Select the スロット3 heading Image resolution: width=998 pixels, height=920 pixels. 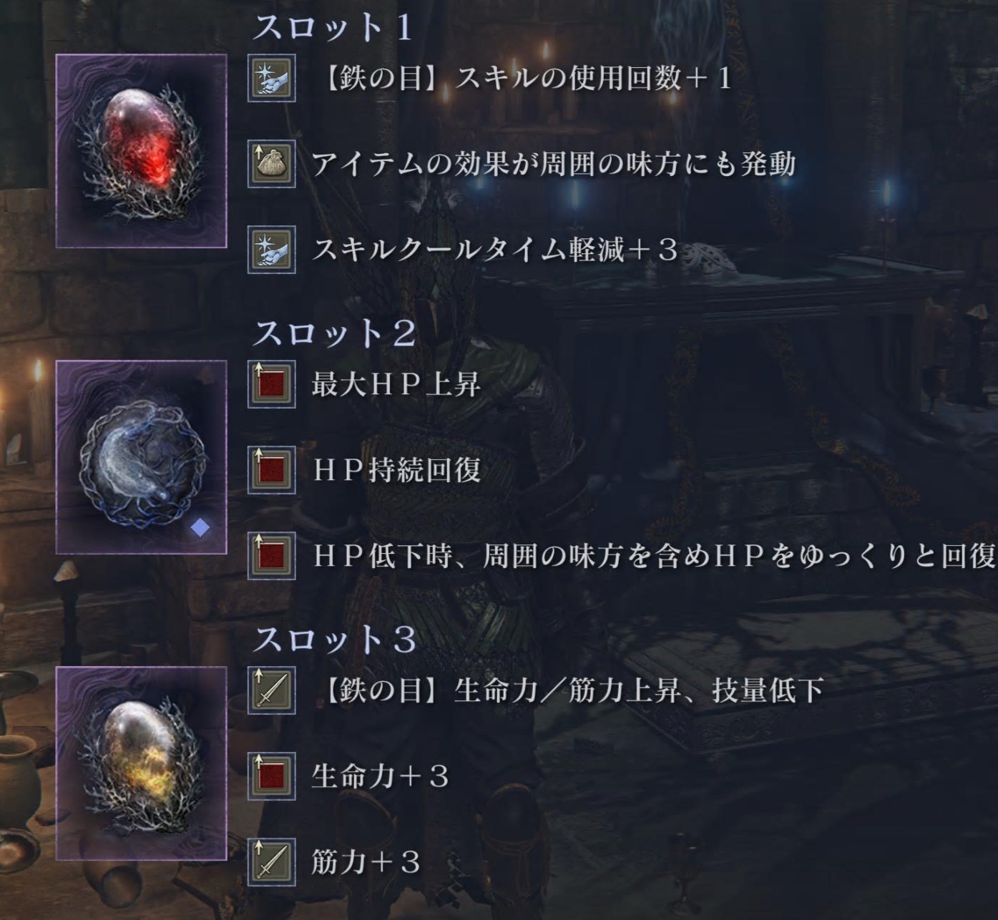[x=334, y=640]
